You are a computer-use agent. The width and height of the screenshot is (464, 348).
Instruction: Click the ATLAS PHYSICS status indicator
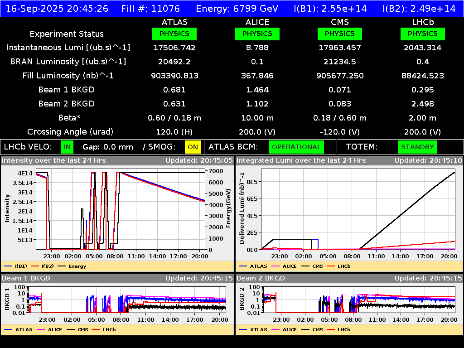pos(174,34)
